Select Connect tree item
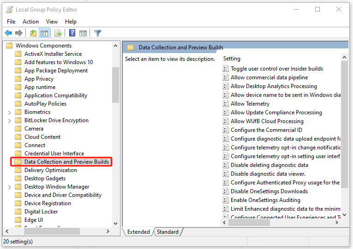Image resolution: width=353 pixels, height=249 pixels. (x=35, y=145)
